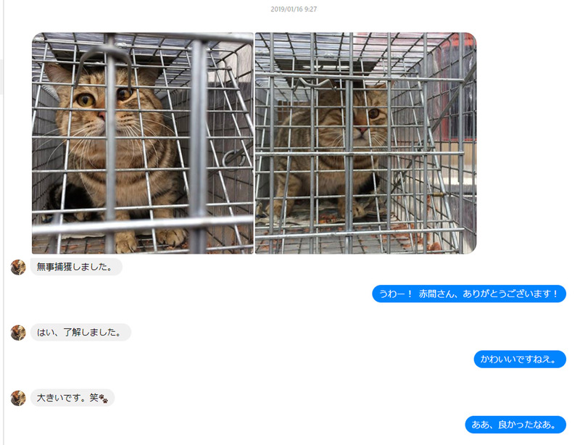Click the 笑 character in last gray bubble
The image size is (580, 445).
[94, 398]
